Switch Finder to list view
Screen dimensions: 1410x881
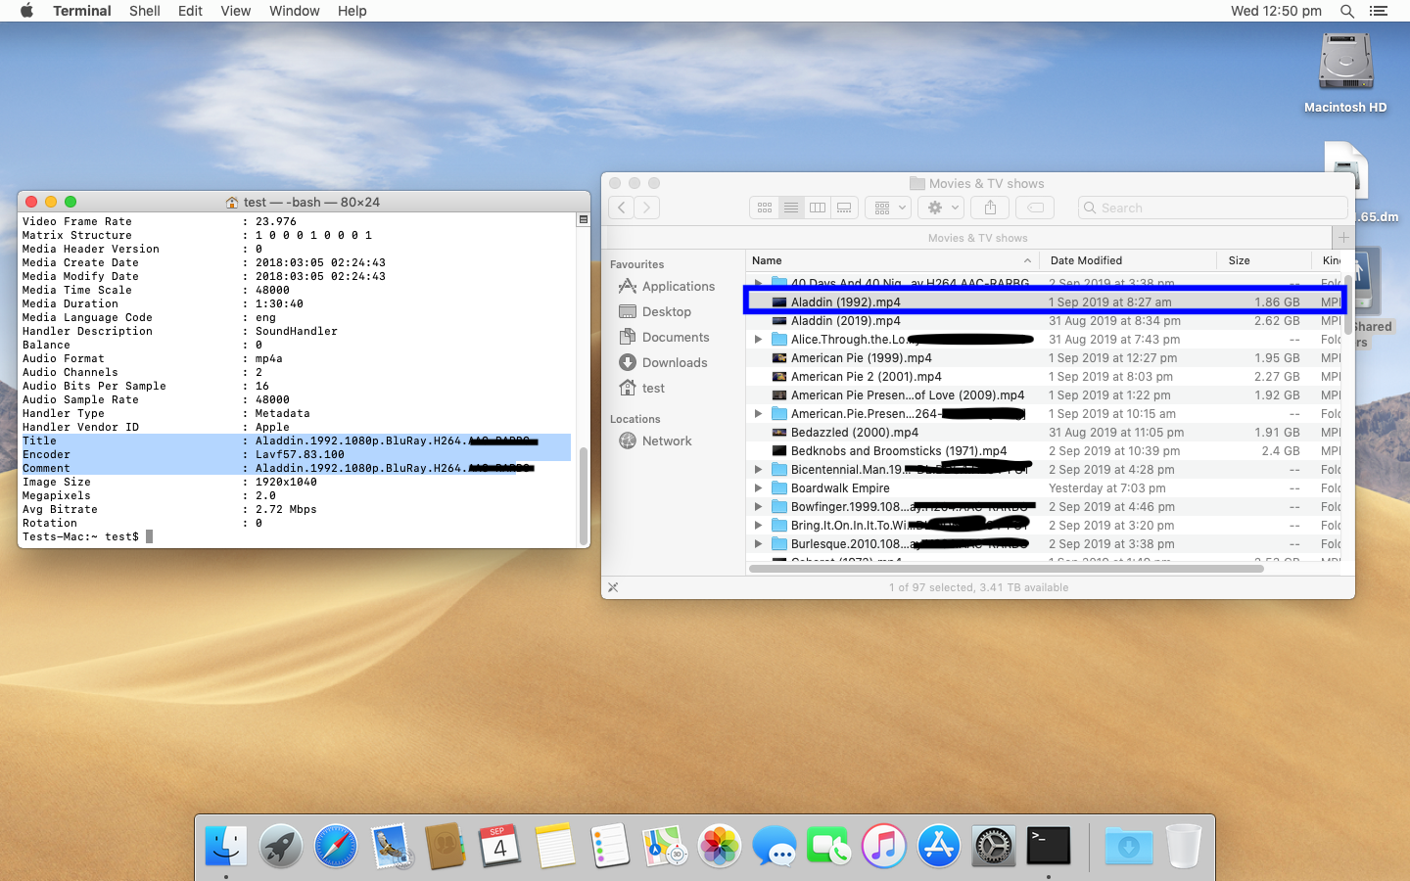[791, 208]
